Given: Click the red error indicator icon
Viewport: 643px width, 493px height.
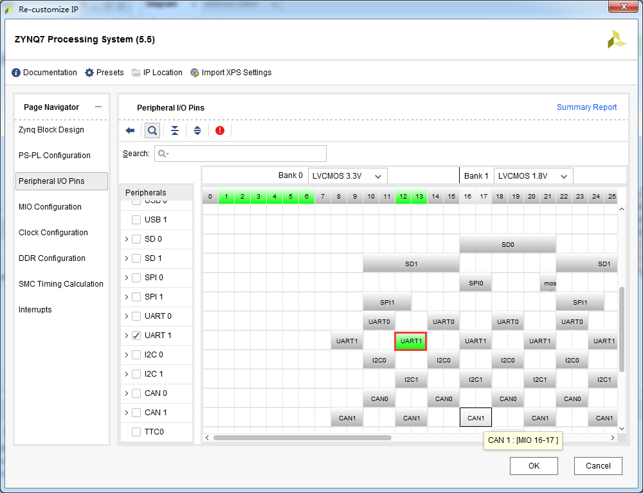Looking at the screenshot, I should click(220, 130).
